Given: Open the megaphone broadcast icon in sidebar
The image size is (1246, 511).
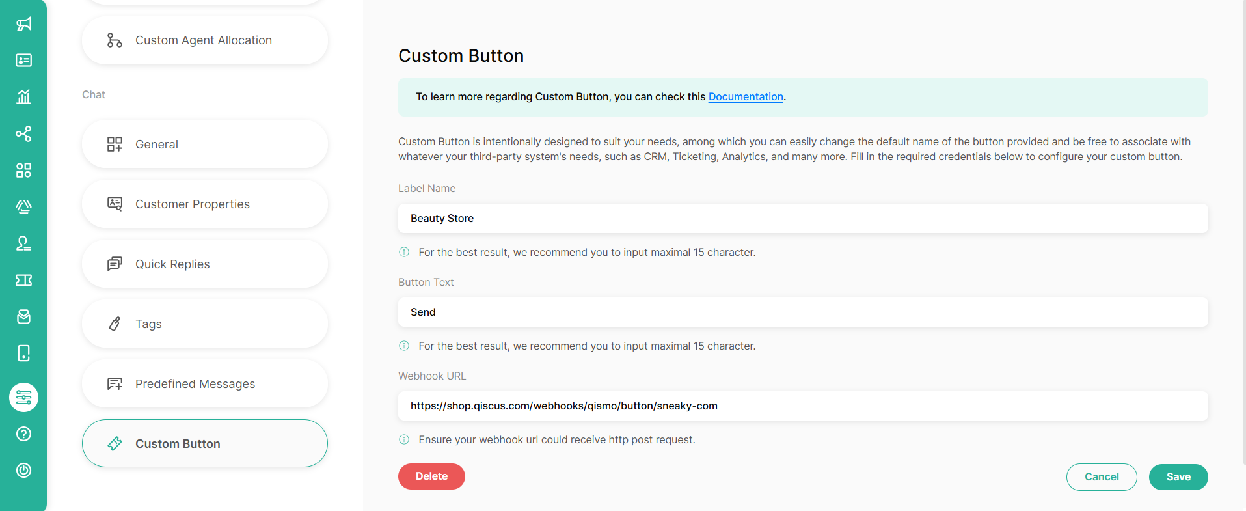Looking at the screenshot, I should (23, 24).
